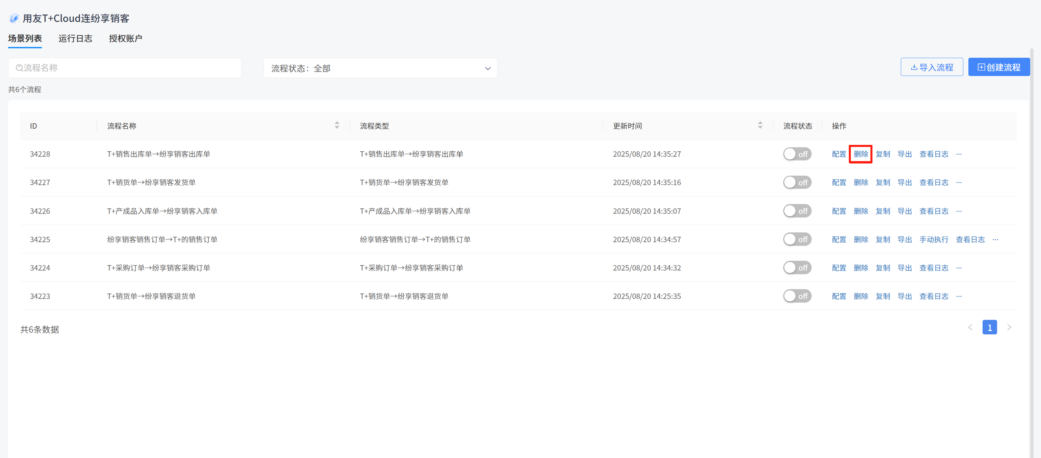Screen dimensions: 1041x458
Task: Click 删除 for flow 34226
Action: (x=861, y=211)
